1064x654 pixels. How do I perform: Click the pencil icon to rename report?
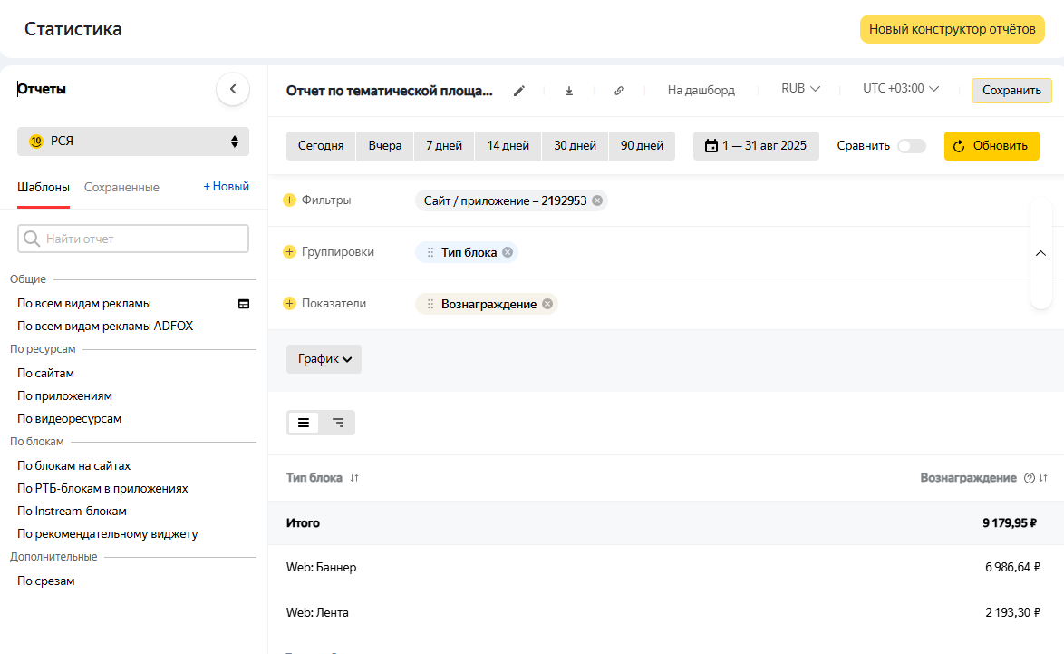tap(519, 91)
